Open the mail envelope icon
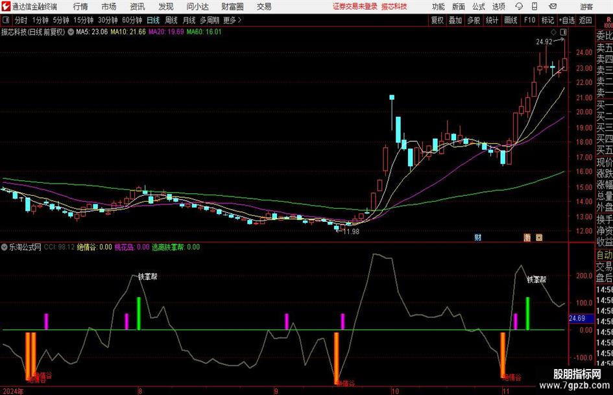This screenshot has width=613, height=395. click(553, 6)
